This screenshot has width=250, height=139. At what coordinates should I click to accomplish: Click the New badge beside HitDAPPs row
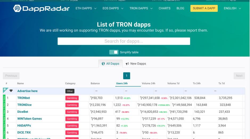4,126
